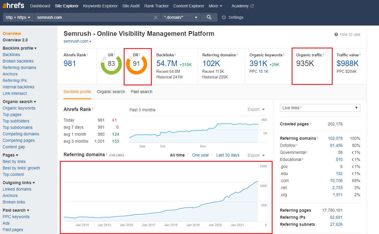Click the info icon beside Crawled pages

(x=310, y=123)
